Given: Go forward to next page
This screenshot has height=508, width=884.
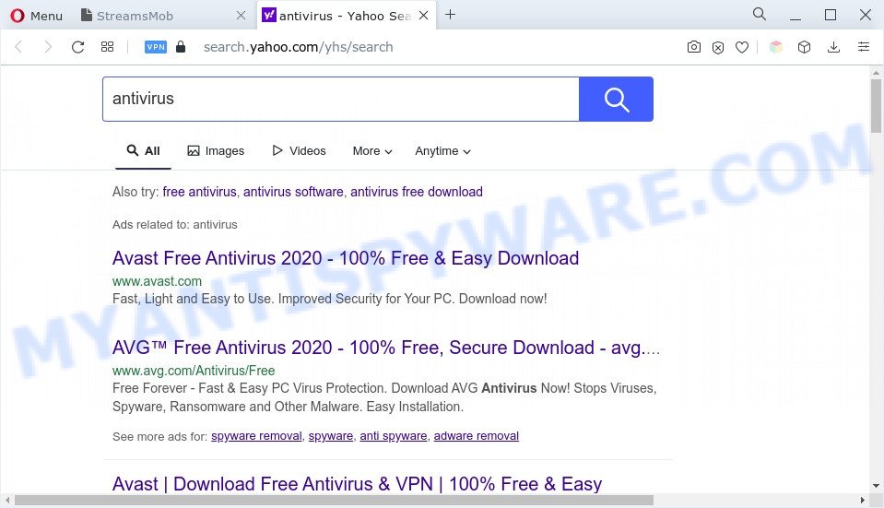Looking at the screenshot, I should click(x=48, y=47).
